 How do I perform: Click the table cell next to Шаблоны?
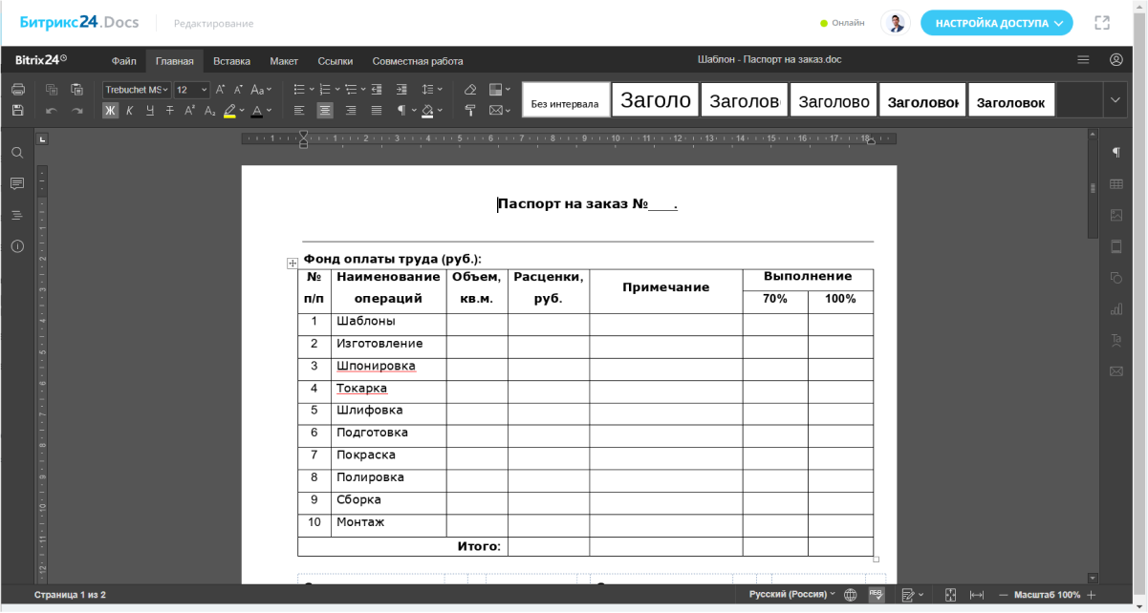click(x=476, y=322)
